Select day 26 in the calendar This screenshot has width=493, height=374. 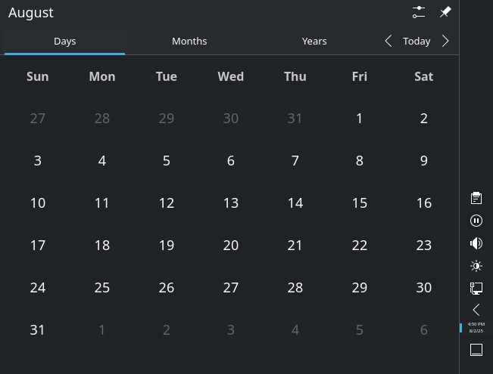point(167,288)
